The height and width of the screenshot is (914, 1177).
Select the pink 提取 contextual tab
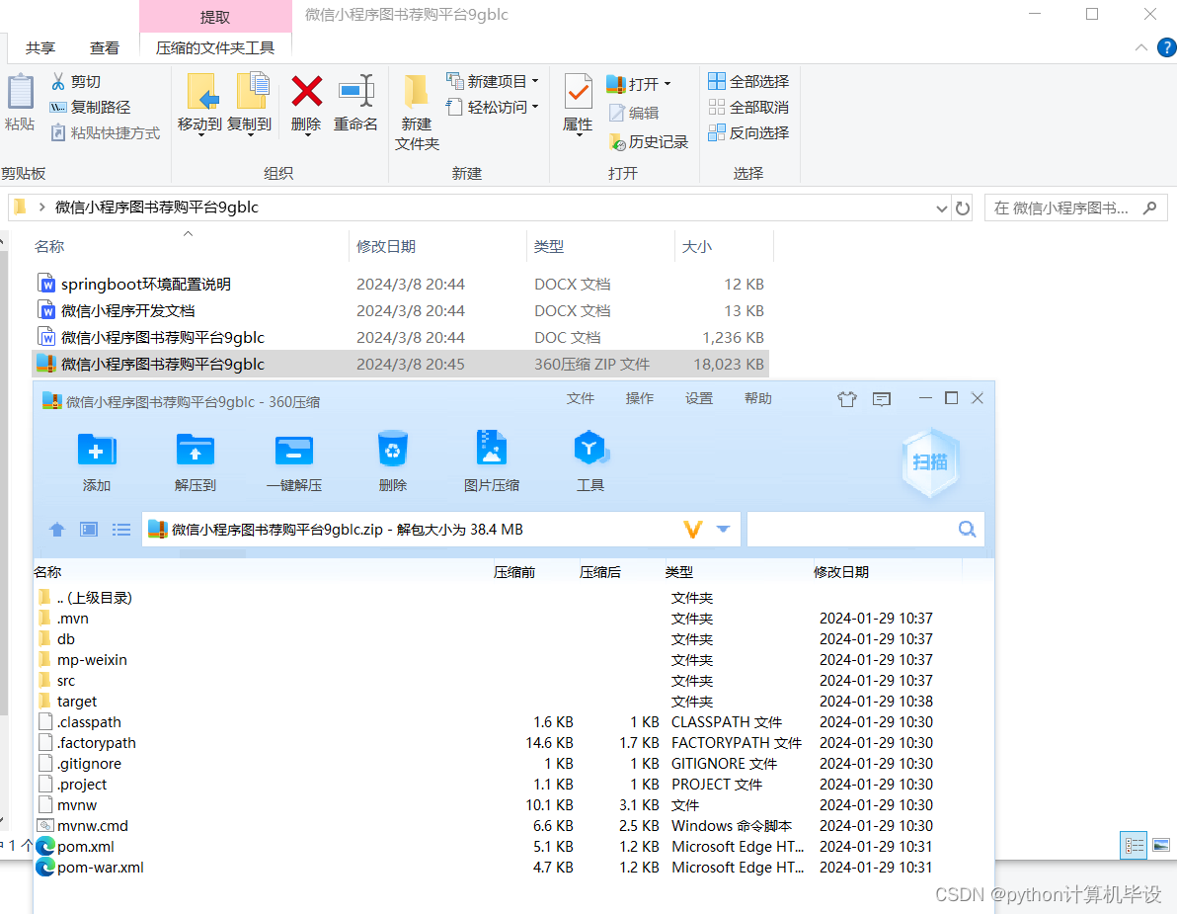[x=215, y=17]
